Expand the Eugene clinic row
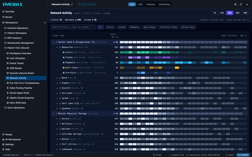The image size is (252, 157). (x=57, y=83)
